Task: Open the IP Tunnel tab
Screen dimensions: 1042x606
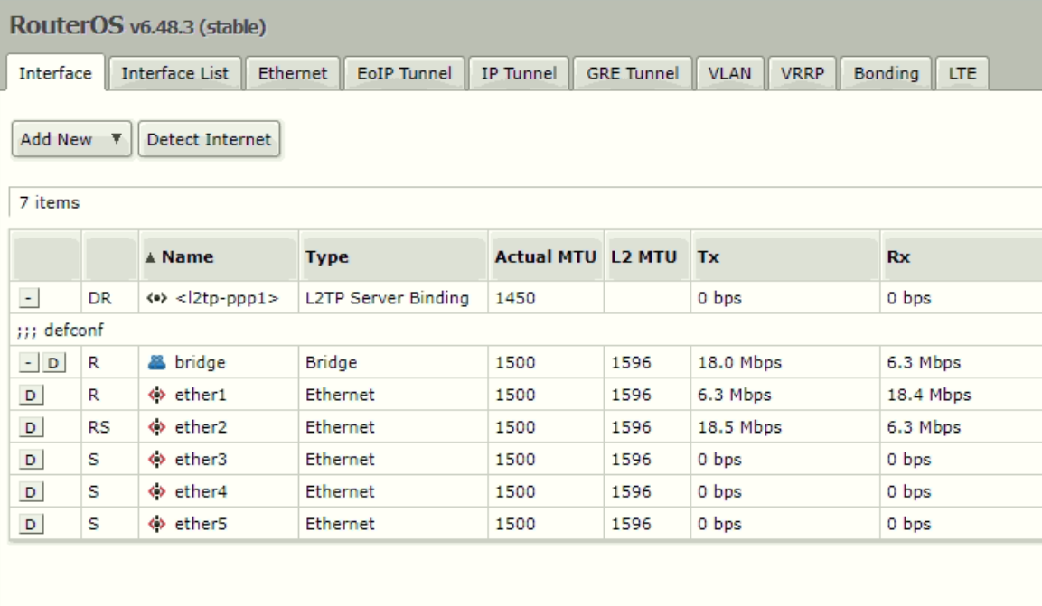Action: [519, 73]
